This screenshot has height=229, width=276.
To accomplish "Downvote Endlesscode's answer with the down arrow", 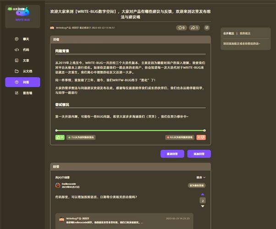I will [x=203, y=206].
